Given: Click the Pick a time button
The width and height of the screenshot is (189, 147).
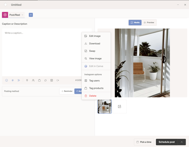Looking at the screenshot, I should pyautogui.click(x=144, y=142).
